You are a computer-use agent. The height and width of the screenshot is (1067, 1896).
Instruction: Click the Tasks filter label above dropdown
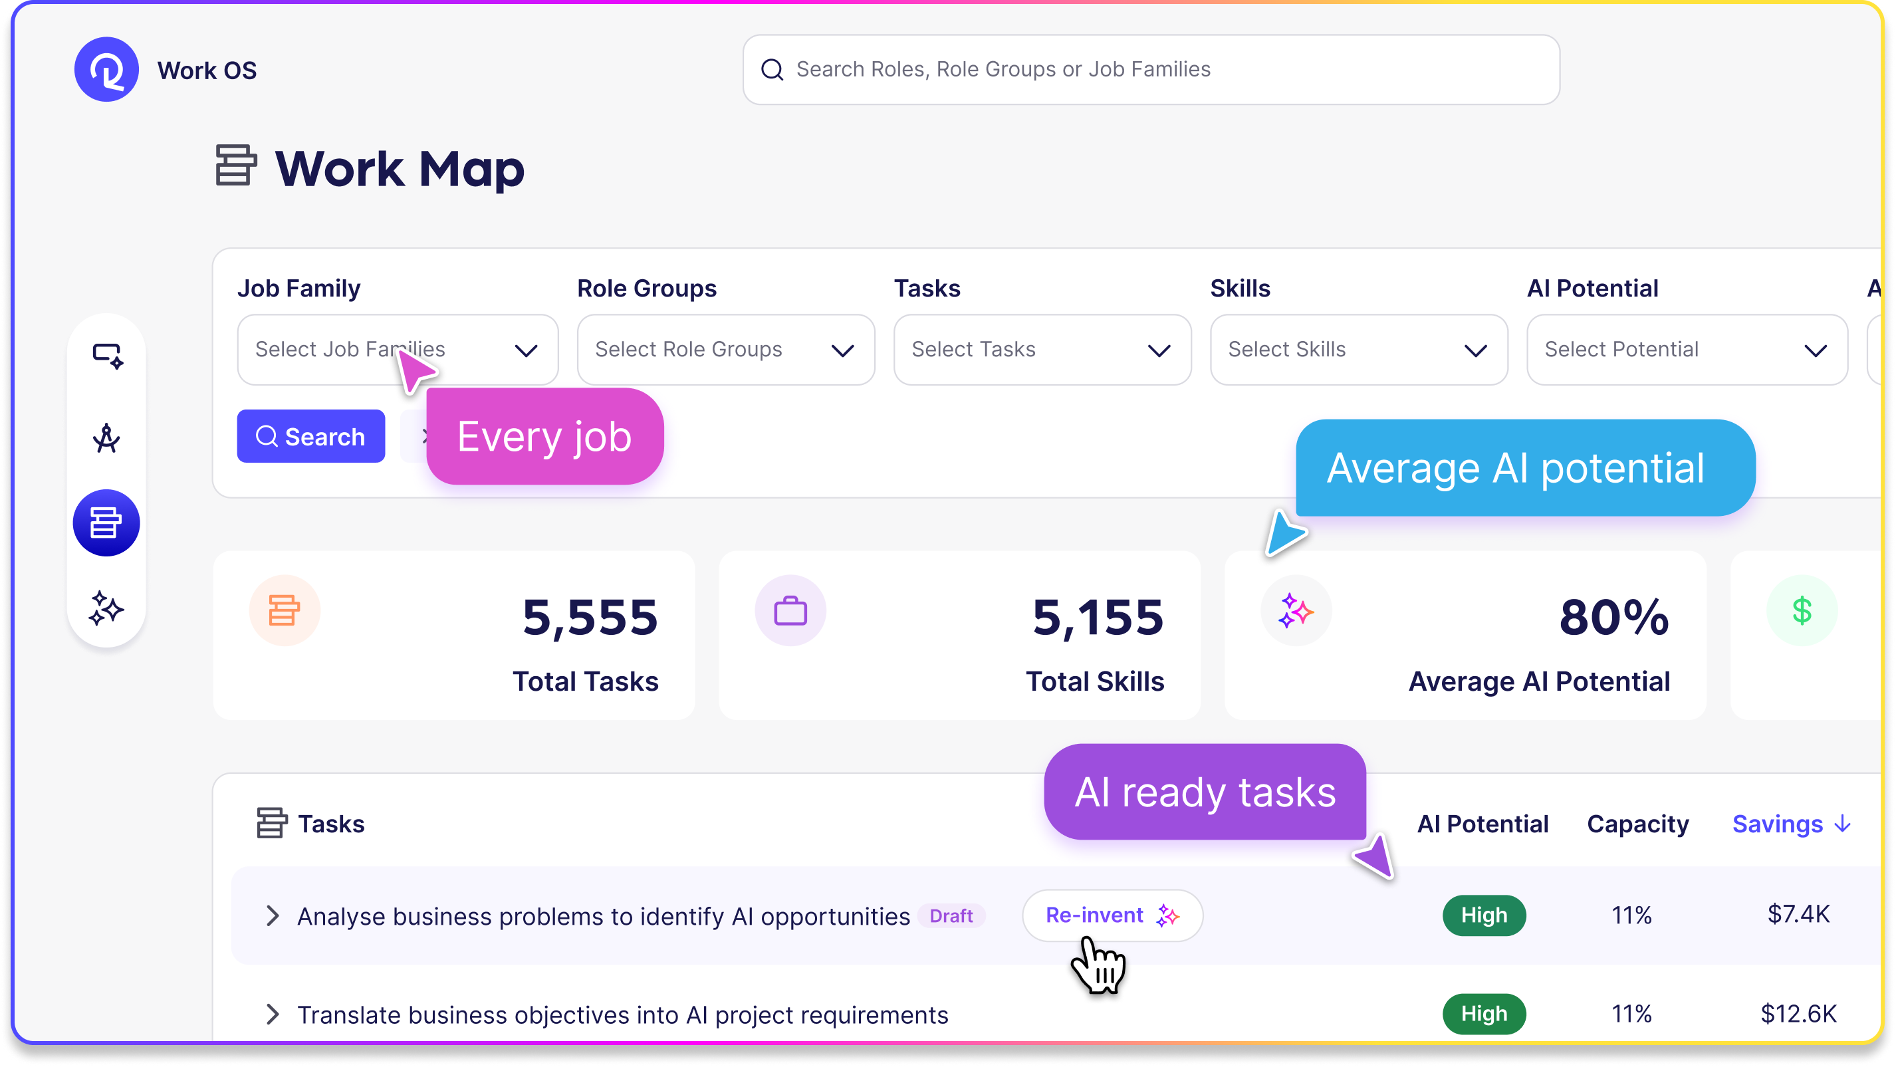pyautogui.click(x=927, y=288)
